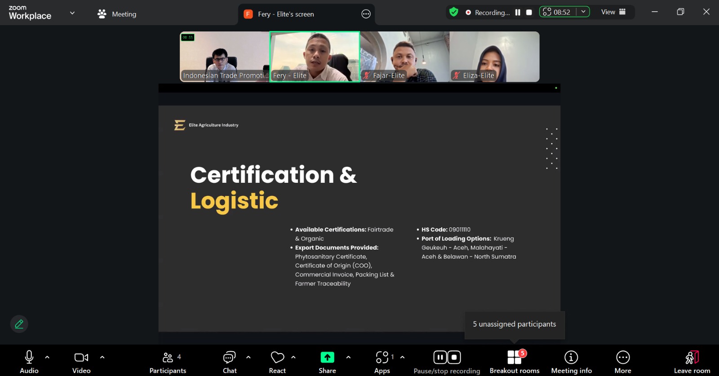The height and width of the screenshot is (376, 719).
Task: Toggle camera with the Video button
Action: tap(81, 362)
